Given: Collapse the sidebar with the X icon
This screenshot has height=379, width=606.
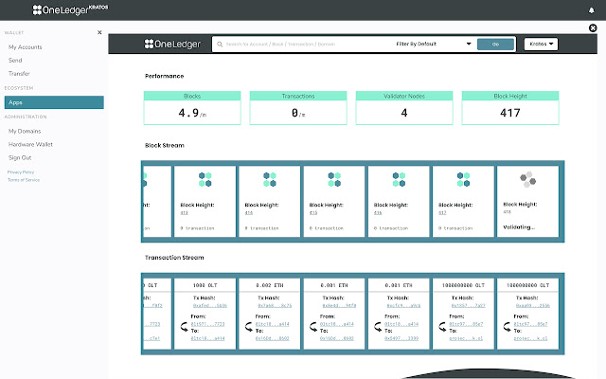Looking at the screenshot, I should tap(99, 32).
